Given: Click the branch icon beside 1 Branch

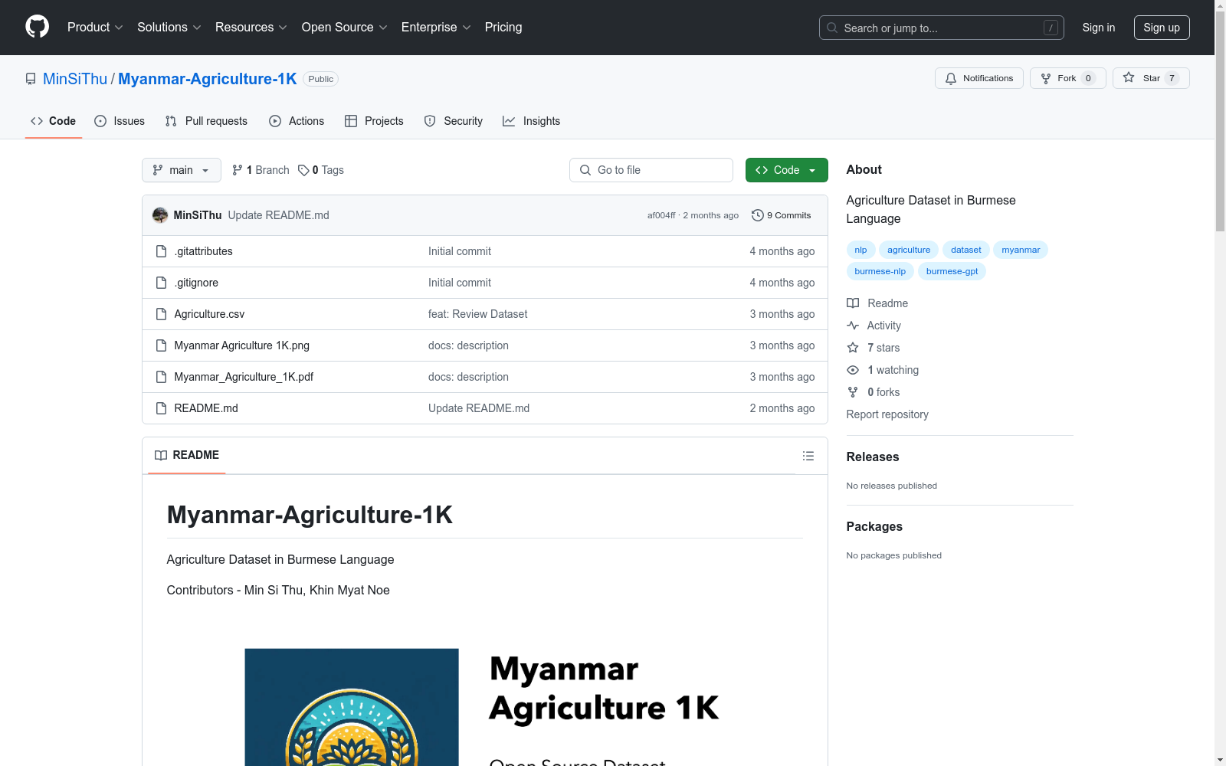Looking at the screenshot, I should [x=238, y=170].
